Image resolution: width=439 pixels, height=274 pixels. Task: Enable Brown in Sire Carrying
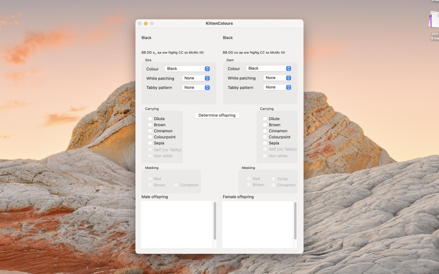[x=150, y=125]
